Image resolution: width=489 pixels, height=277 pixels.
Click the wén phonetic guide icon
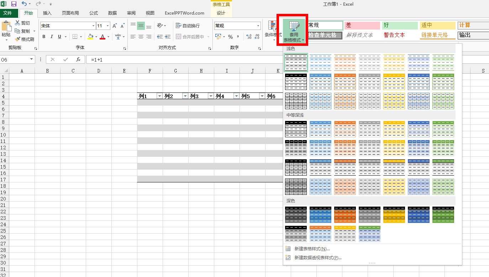point(118,37)
